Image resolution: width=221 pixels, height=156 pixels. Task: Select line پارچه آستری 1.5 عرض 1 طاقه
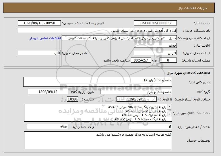(x=144, y=115)
